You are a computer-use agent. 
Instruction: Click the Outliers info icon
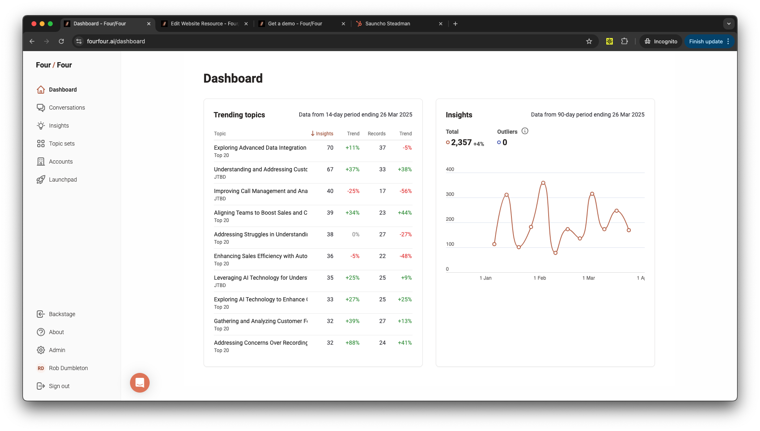coord(525,131)
